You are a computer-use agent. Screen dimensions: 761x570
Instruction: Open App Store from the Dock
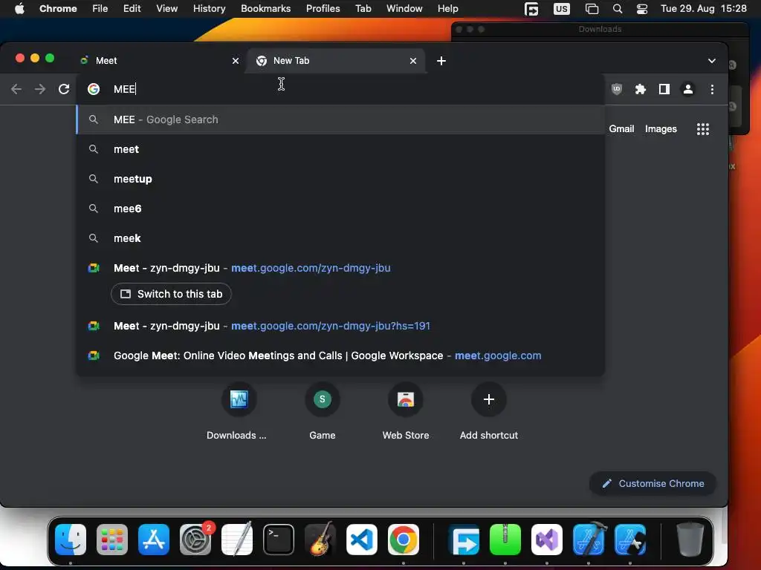[x=154, y=540]
